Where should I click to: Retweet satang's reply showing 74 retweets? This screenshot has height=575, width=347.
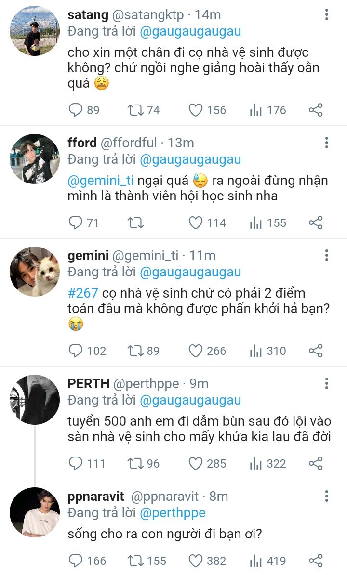pyautogui.click(x=135, y=110)
